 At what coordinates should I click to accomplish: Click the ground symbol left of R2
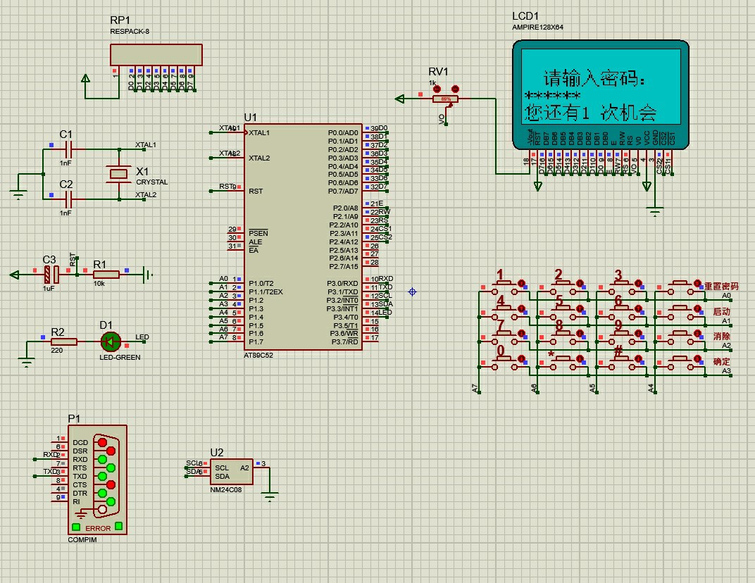point(27,362)
